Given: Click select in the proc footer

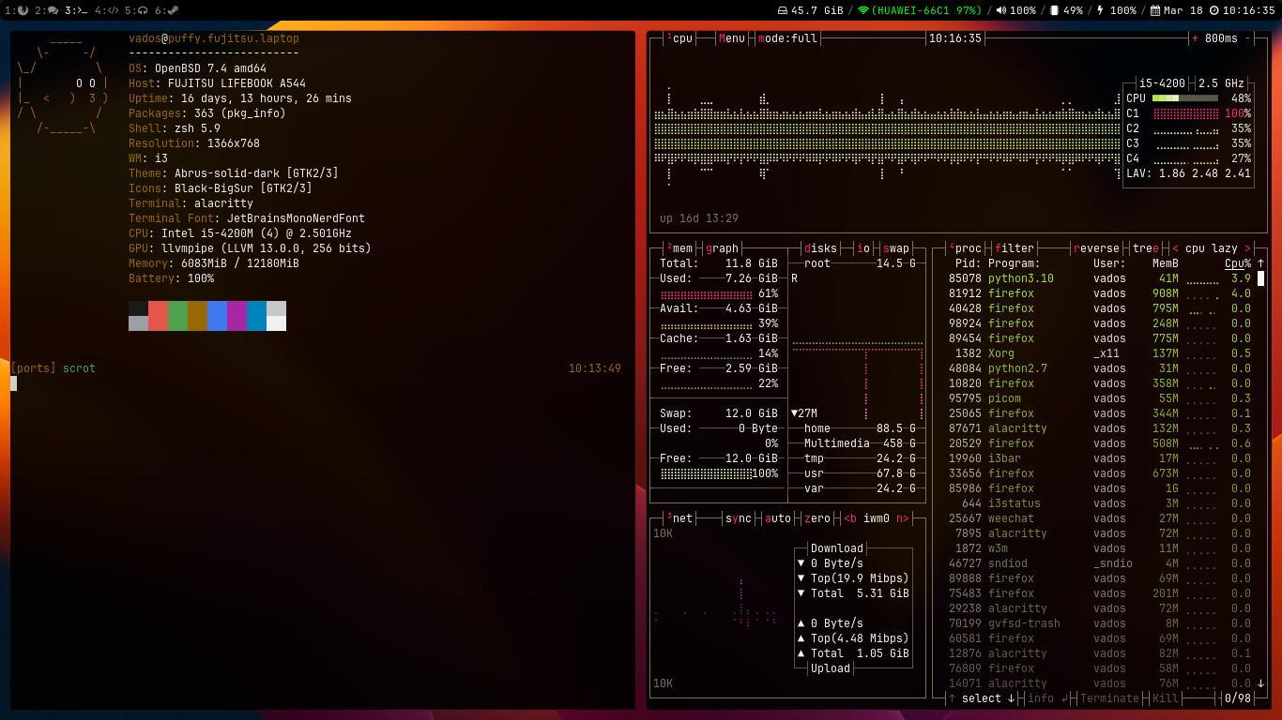Looking at the screenshot, I should pyautogui.click(x=982, y=698).
